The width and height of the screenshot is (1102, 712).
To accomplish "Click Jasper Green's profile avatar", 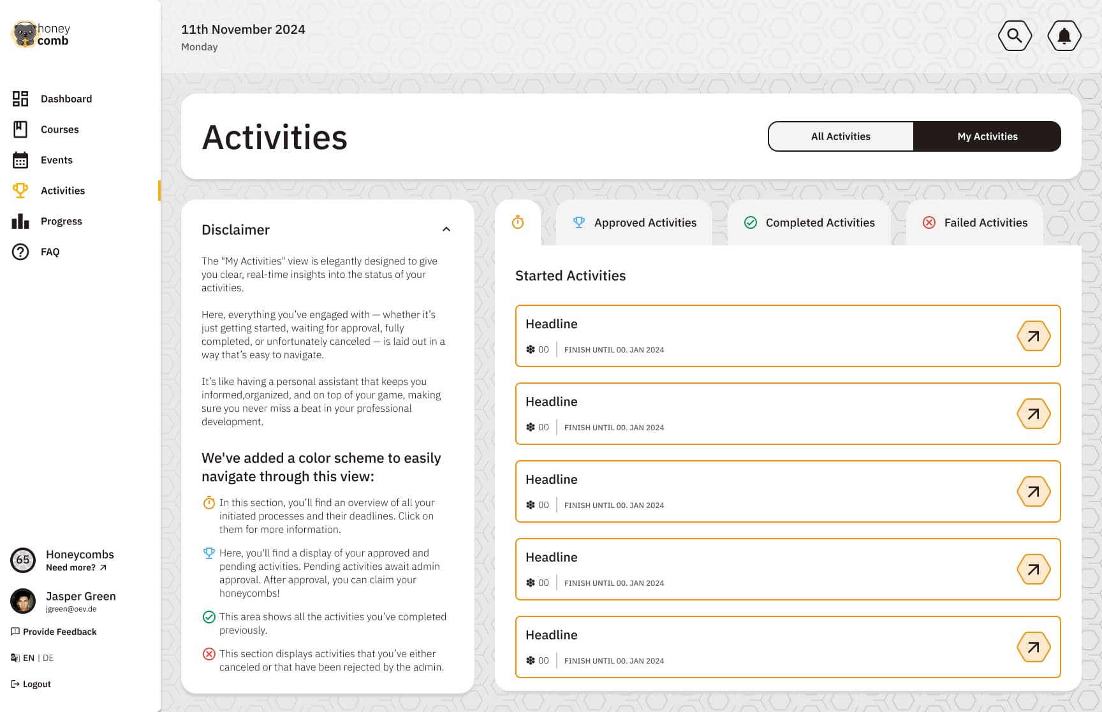I will coord(23,601).
